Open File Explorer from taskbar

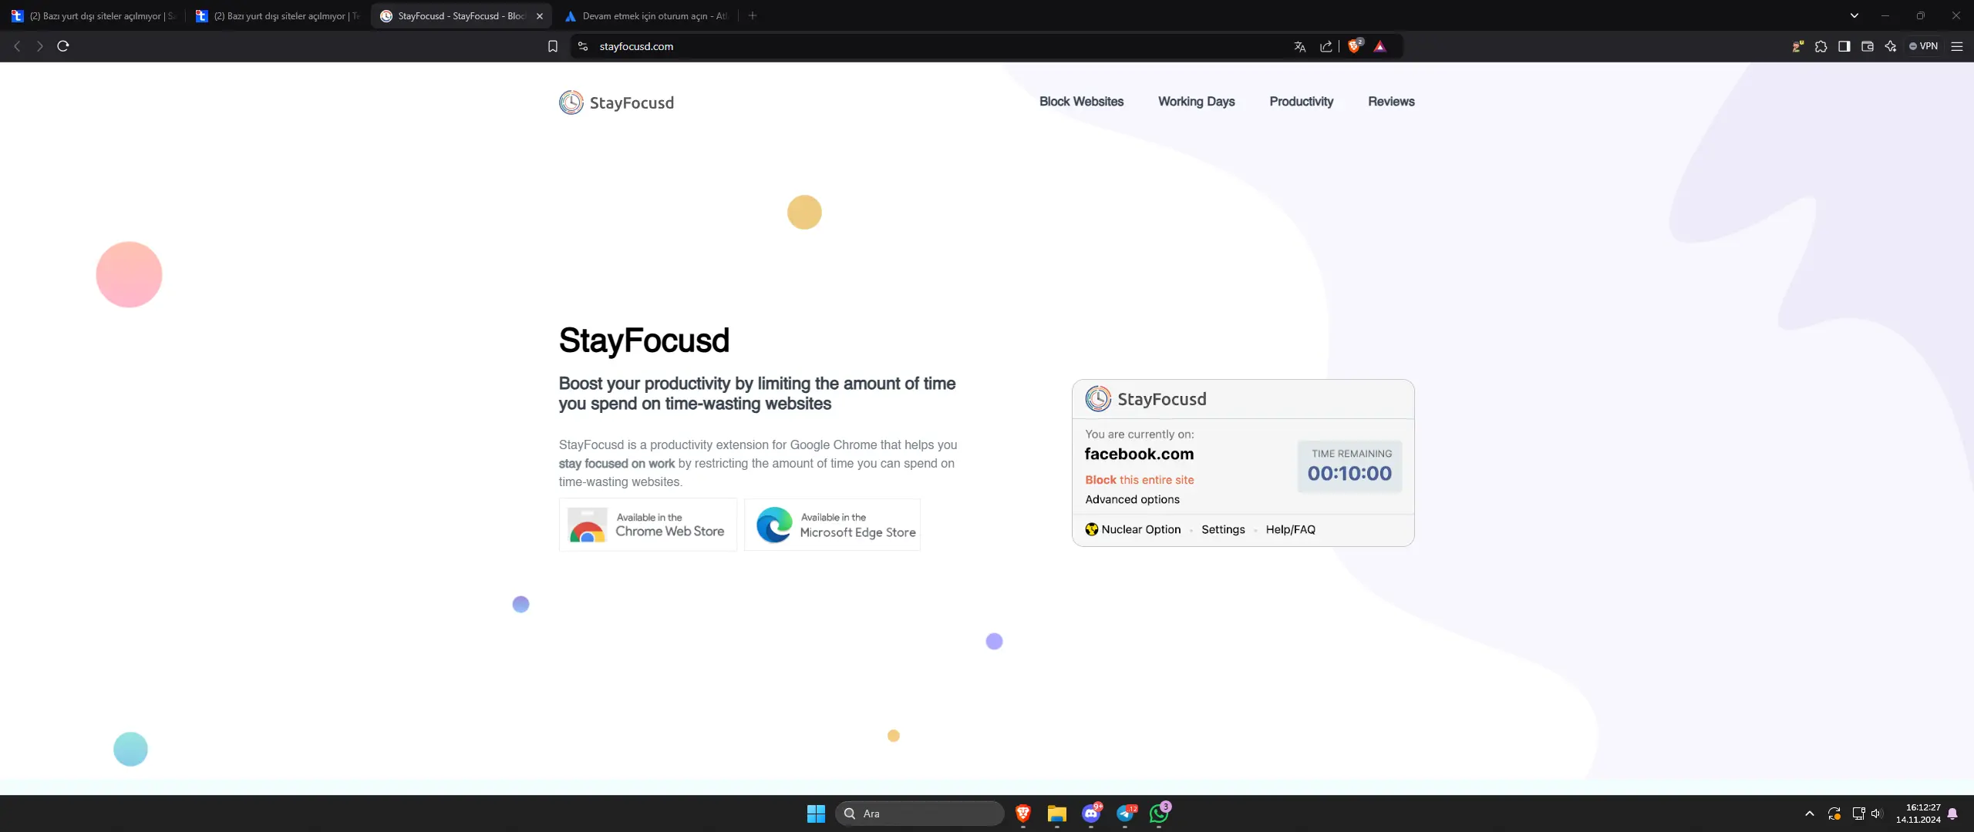pos(1057,814)
